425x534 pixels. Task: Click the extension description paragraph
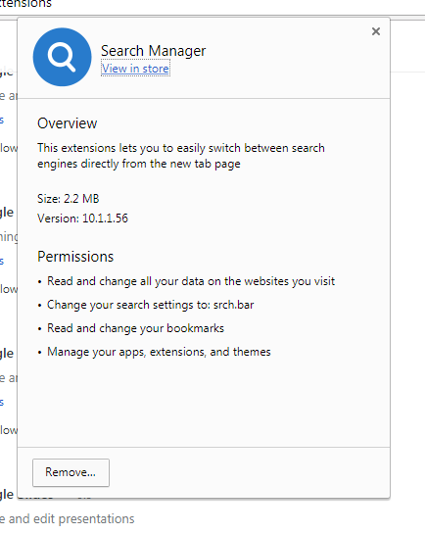(x=181, y=156)
